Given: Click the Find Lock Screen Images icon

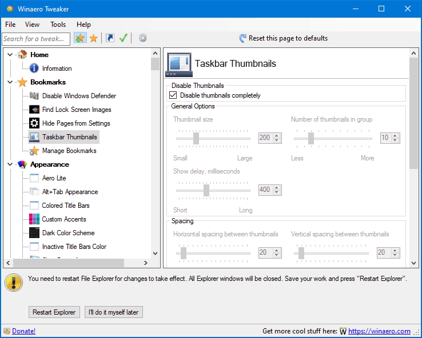Looking at the screenshot, I should coord(34,110).
